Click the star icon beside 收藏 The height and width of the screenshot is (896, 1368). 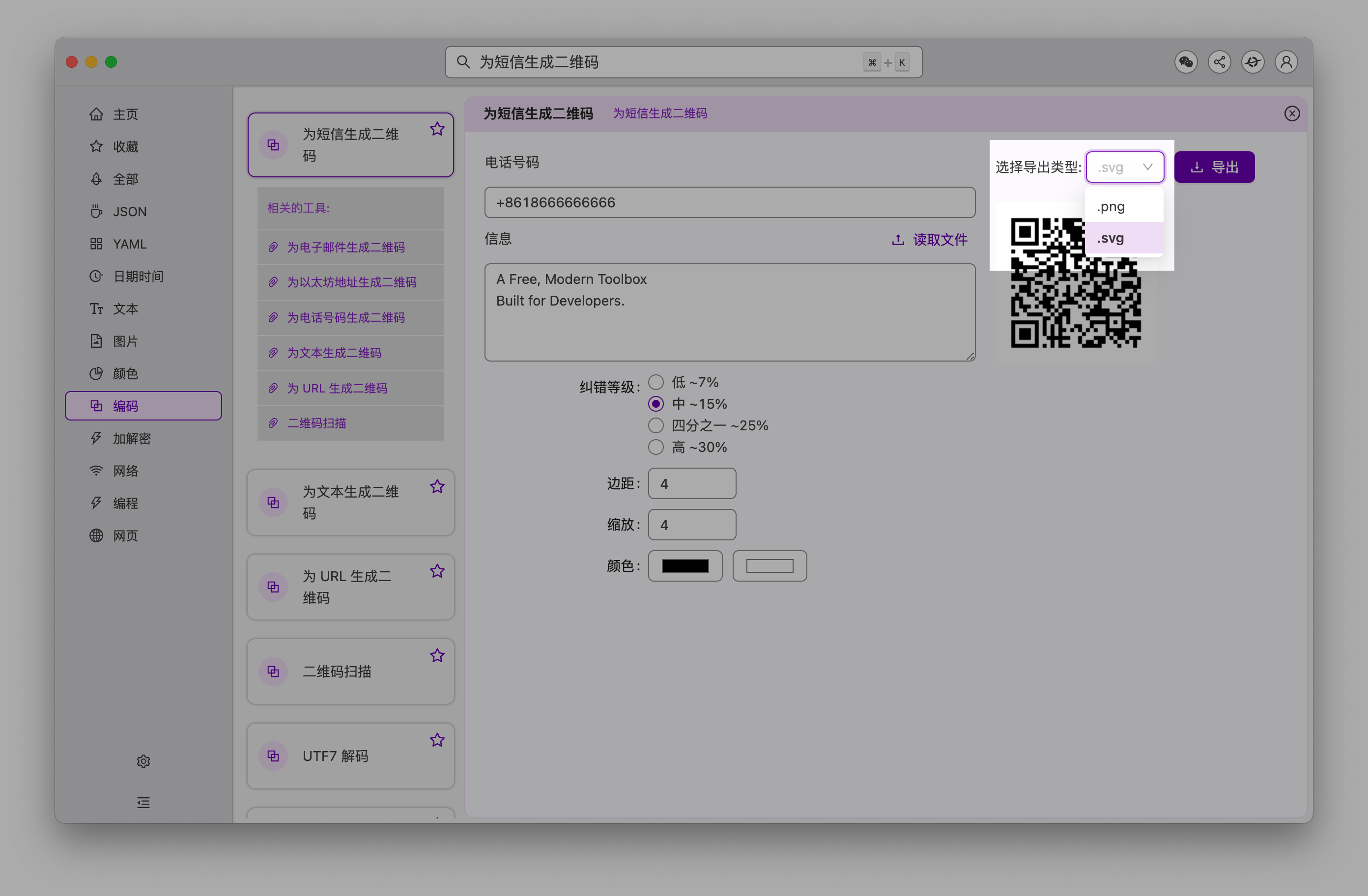tap(96, 146)
